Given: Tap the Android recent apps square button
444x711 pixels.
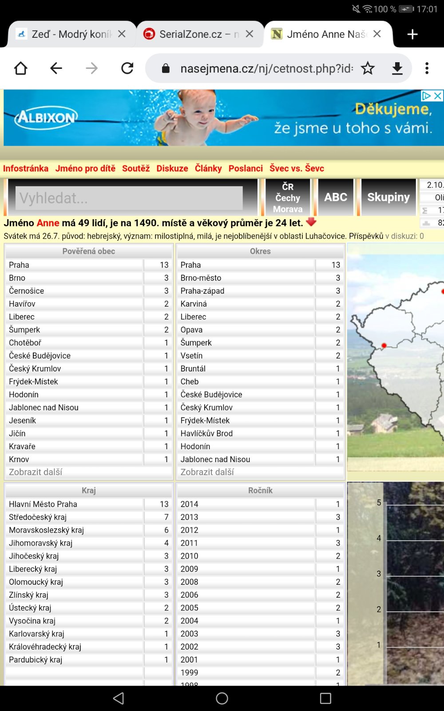Looking at the screenshot, I should pos(325,699).
